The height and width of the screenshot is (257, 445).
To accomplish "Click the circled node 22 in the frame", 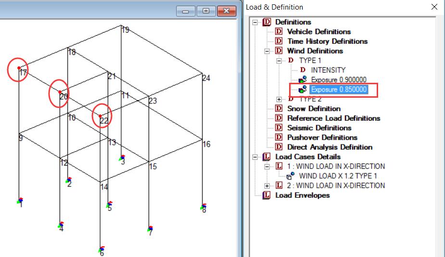I will [x=100, y=116].
